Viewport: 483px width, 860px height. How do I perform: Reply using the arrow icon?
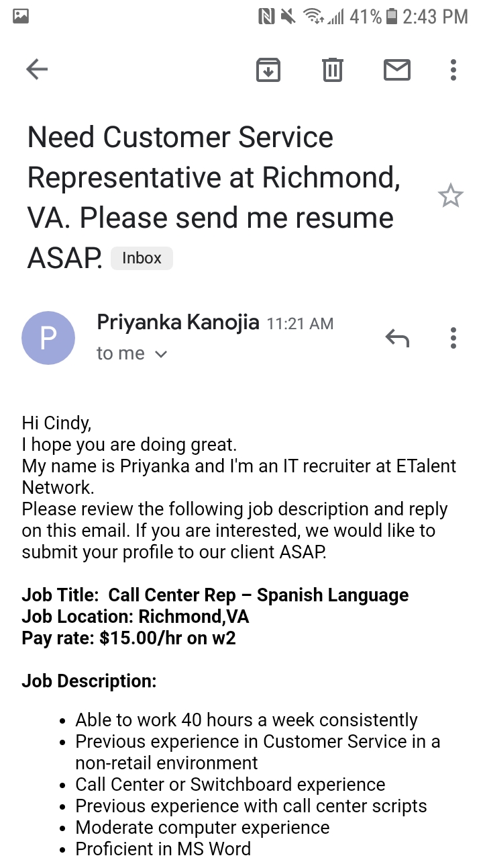pos(397,338)
